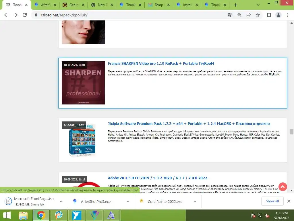294x221 pixels.
Task: Open the tab search dropdown arrow
Action: click(258, 5)
